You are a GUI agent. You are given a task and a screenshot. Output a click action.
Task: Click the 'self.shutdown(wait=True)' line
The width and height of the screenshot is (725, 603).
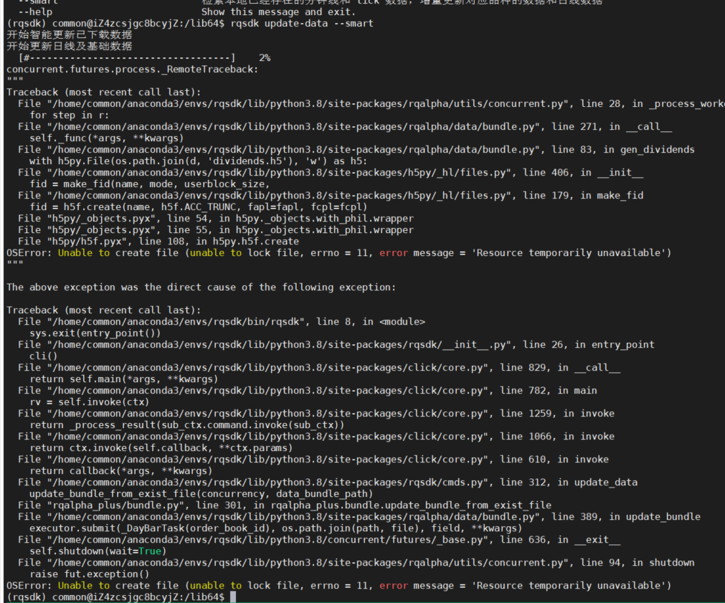coord(98,551)
